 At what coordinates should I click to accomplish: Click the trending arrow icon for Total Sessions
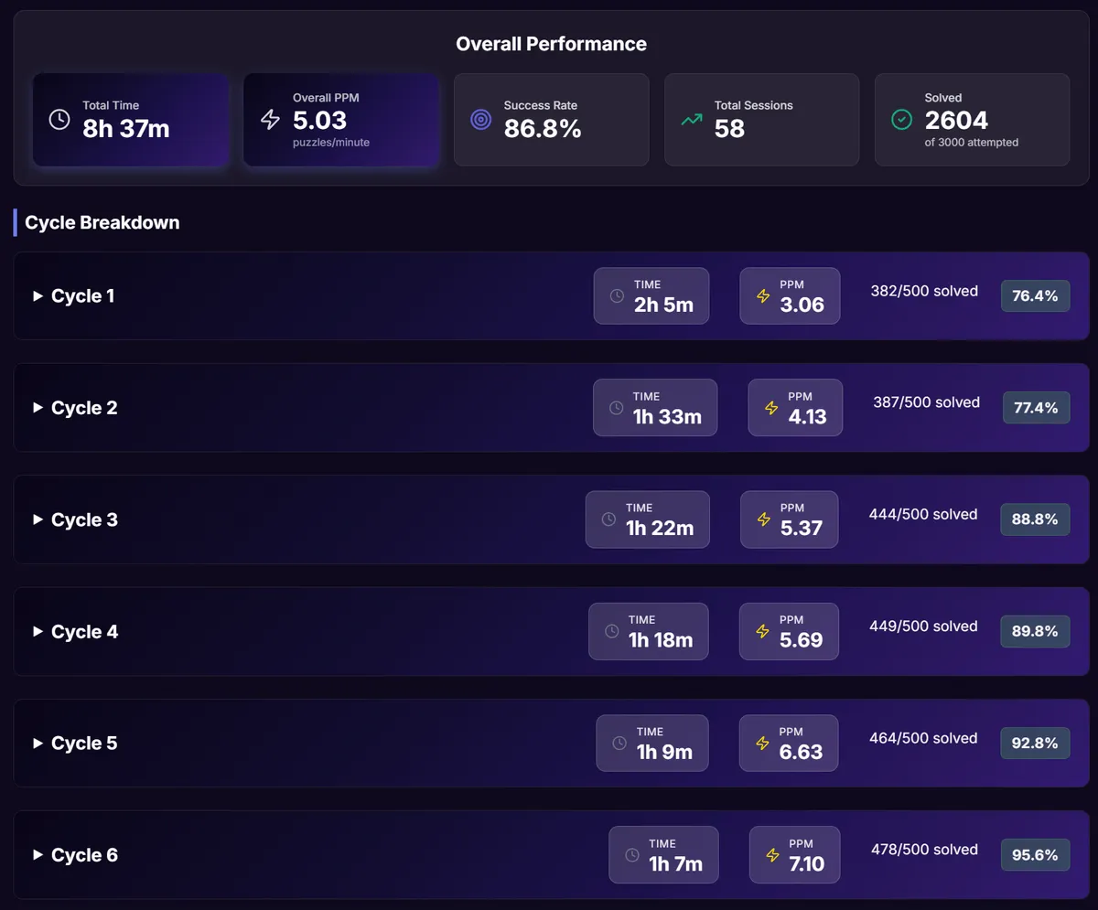tap(692, 120)
